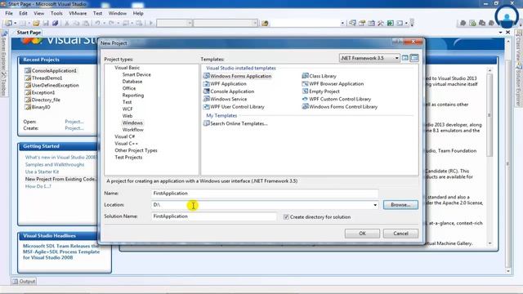Open the Start Page tab list dropdown arrow
523x294 pixels.
tap(500, 33)
